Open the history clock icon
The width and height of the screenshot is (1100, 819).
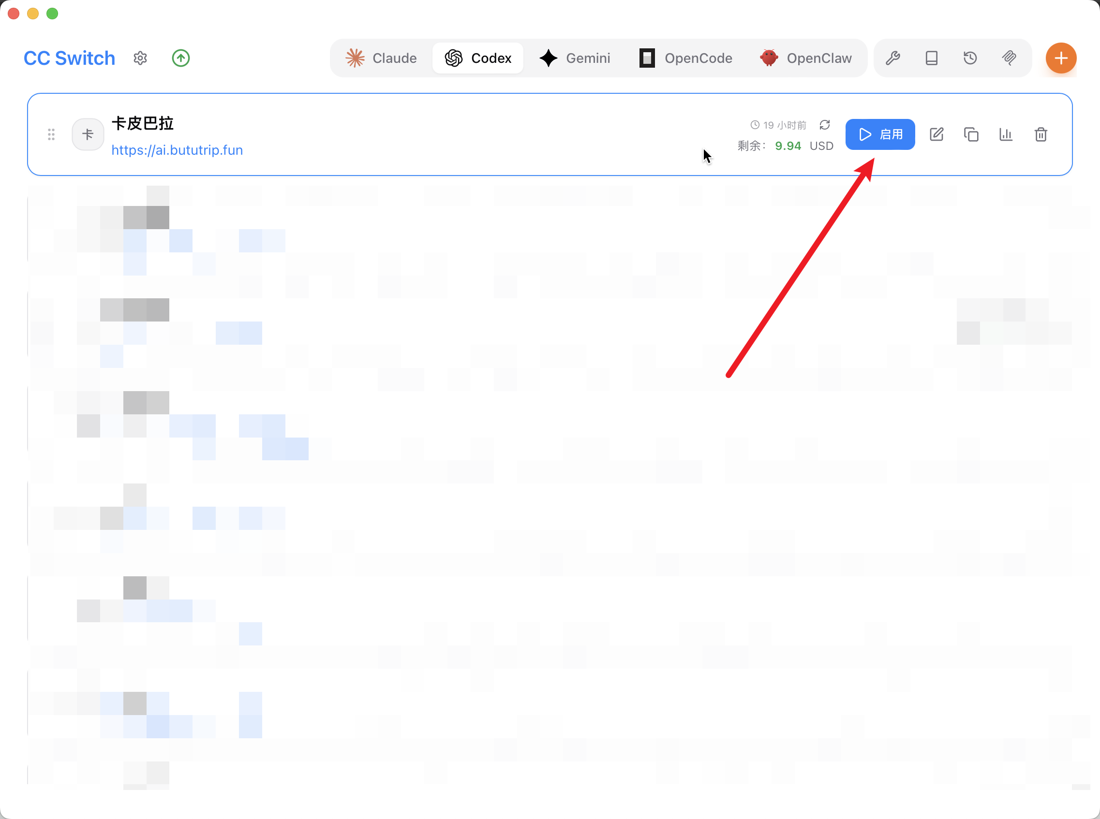pyautogui.click(x=970, y=58)
